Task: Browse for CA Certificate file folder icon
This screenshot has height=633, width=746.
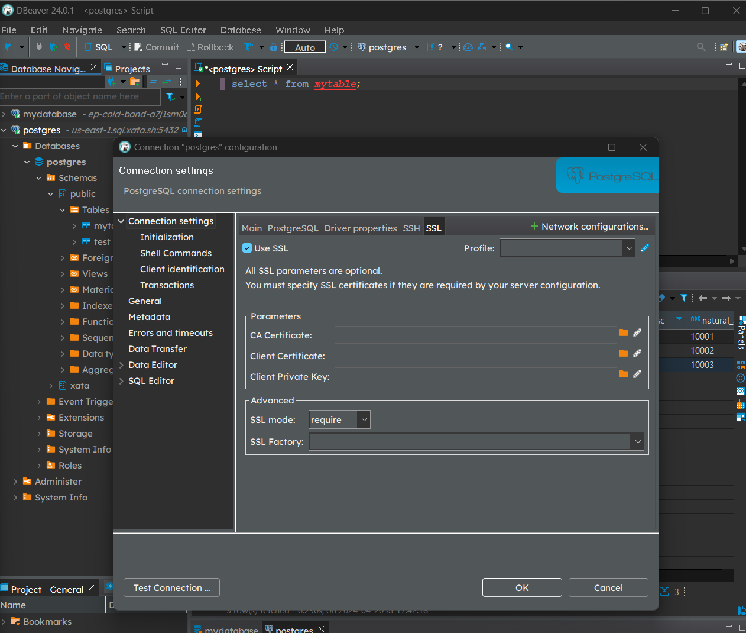Action: pos(623,333)
